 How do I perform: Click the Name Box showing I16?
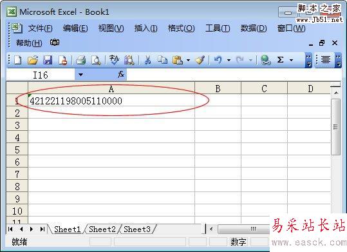click(x=41, y=75)
